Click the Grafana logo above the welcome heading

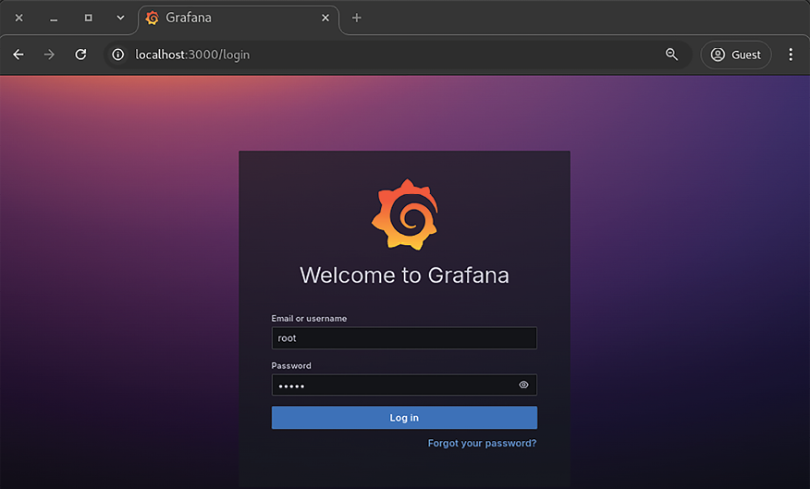click(x=404, y=214)
